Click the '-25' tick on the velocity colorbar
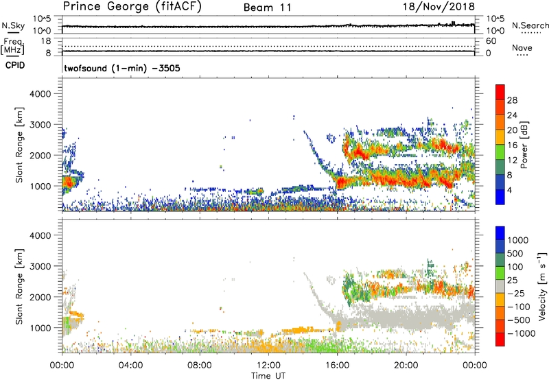 coord(516,293)
